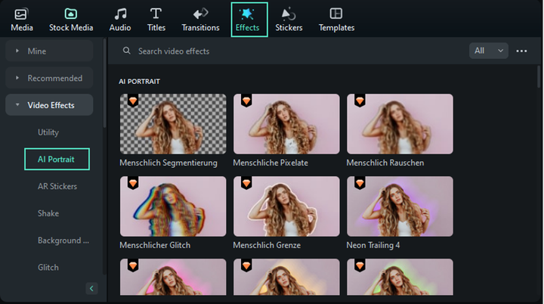Switch to the Audio panel
Viewport: 544px width, 304px height.
point(119,19)
